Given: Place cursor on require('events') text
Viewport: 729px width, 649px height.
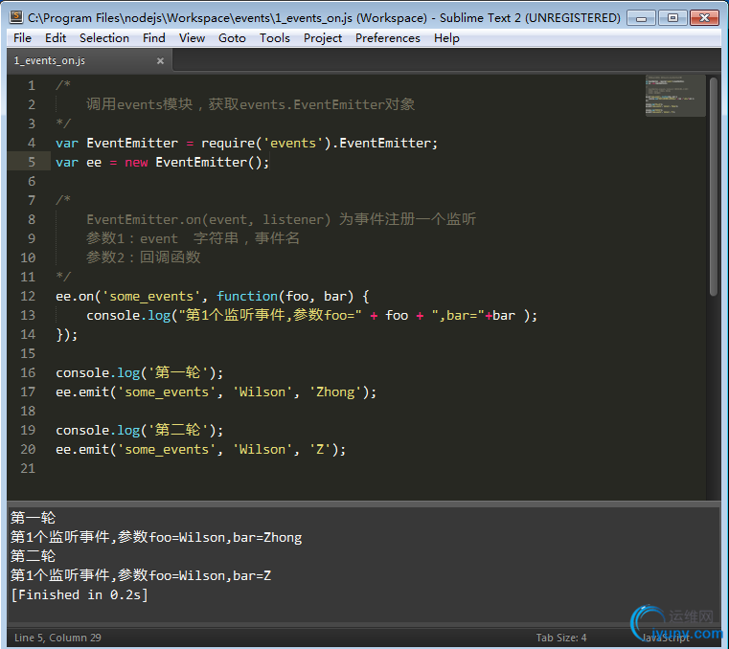Looking at the screenshot, I should tap(266, 143).
